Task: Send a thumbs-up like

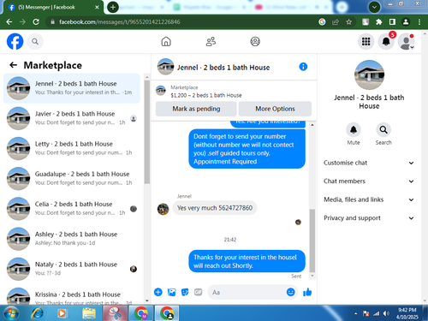Action: tap(307, 292)
